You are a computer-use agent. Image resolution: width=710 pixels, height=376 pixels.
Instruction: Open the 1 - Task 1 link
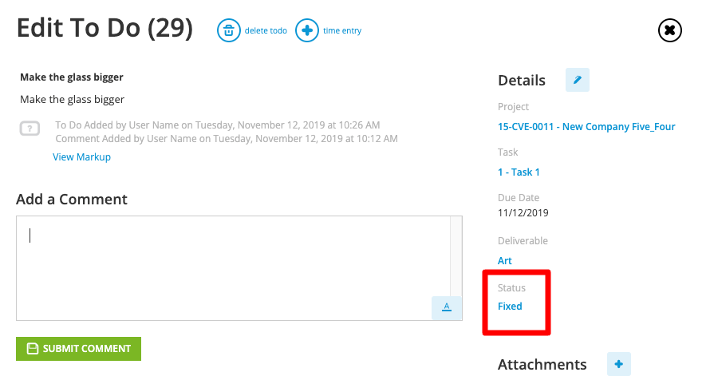click(x=519, y=172)
